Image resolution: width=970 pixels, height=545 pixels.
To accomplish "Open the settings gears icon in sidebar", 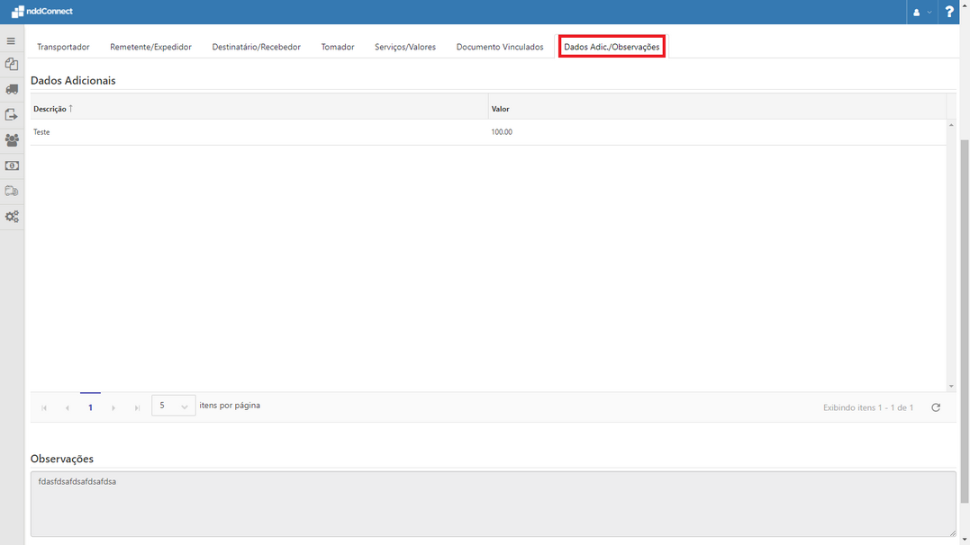I will point(12,216).
